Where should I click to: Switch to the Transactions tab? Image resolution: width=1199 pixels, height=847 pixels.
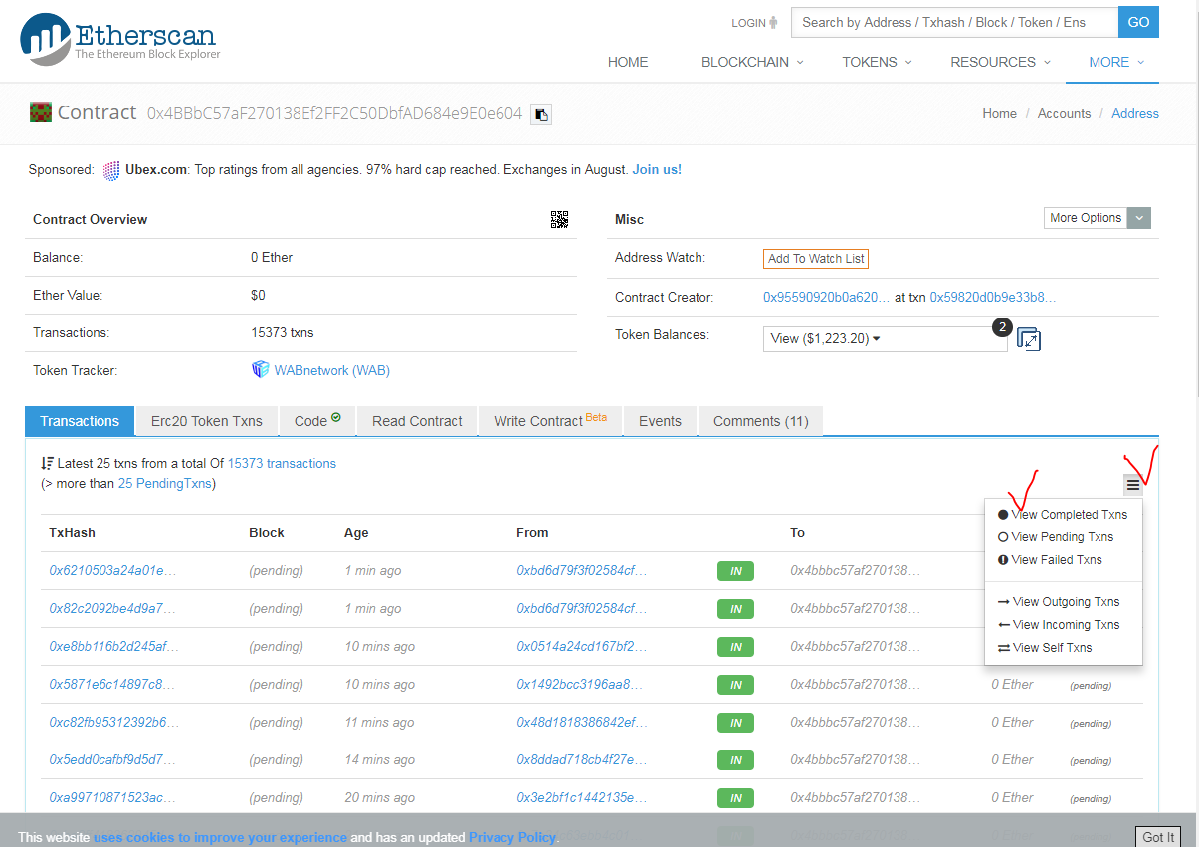pos(80,421)
